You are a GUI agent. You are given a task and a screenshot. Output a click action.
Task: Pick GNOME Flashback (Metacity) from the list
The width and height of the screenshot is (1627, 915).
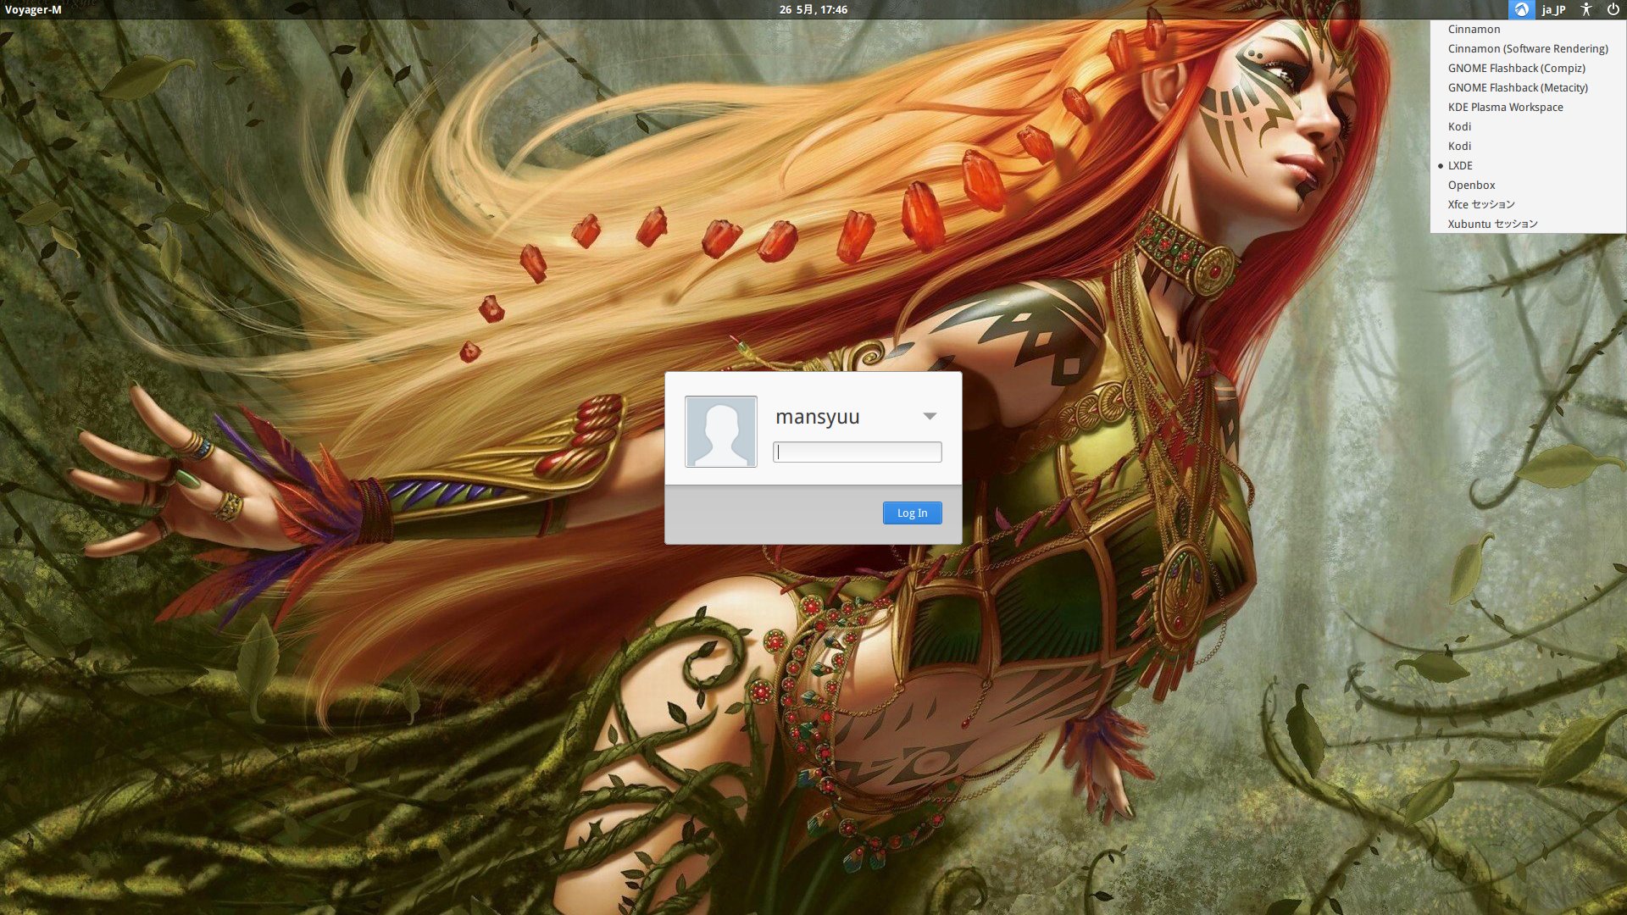click(x=1517, y=87)
